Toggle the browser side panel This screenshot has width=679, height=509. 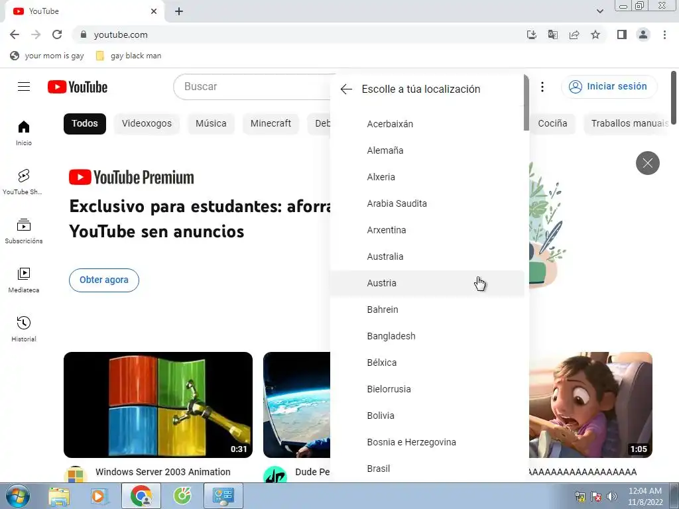click(x=622, y=34)
